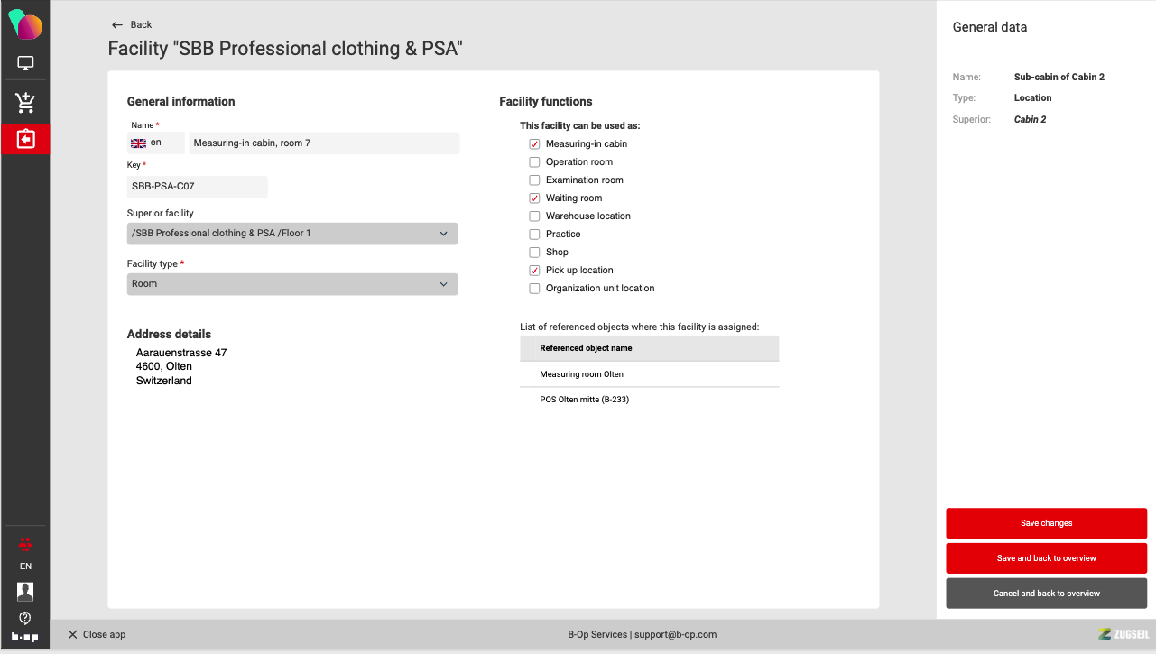The width and height of the screenshot is (1156, 654).
Task: Uncheck the Measuring-in cabin checkbox
Action: pyautogui.click(x=534, y=144)
